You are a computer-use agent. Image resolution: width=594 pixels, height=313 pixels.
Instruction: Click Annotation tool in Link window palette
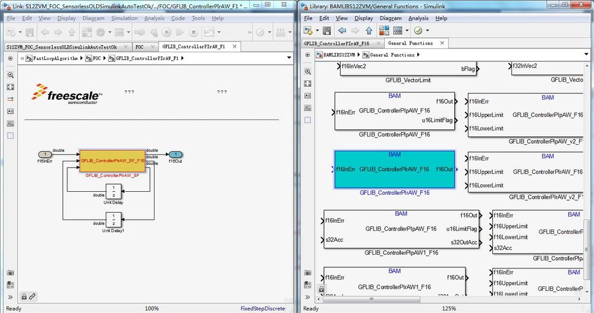coord(10,111)
